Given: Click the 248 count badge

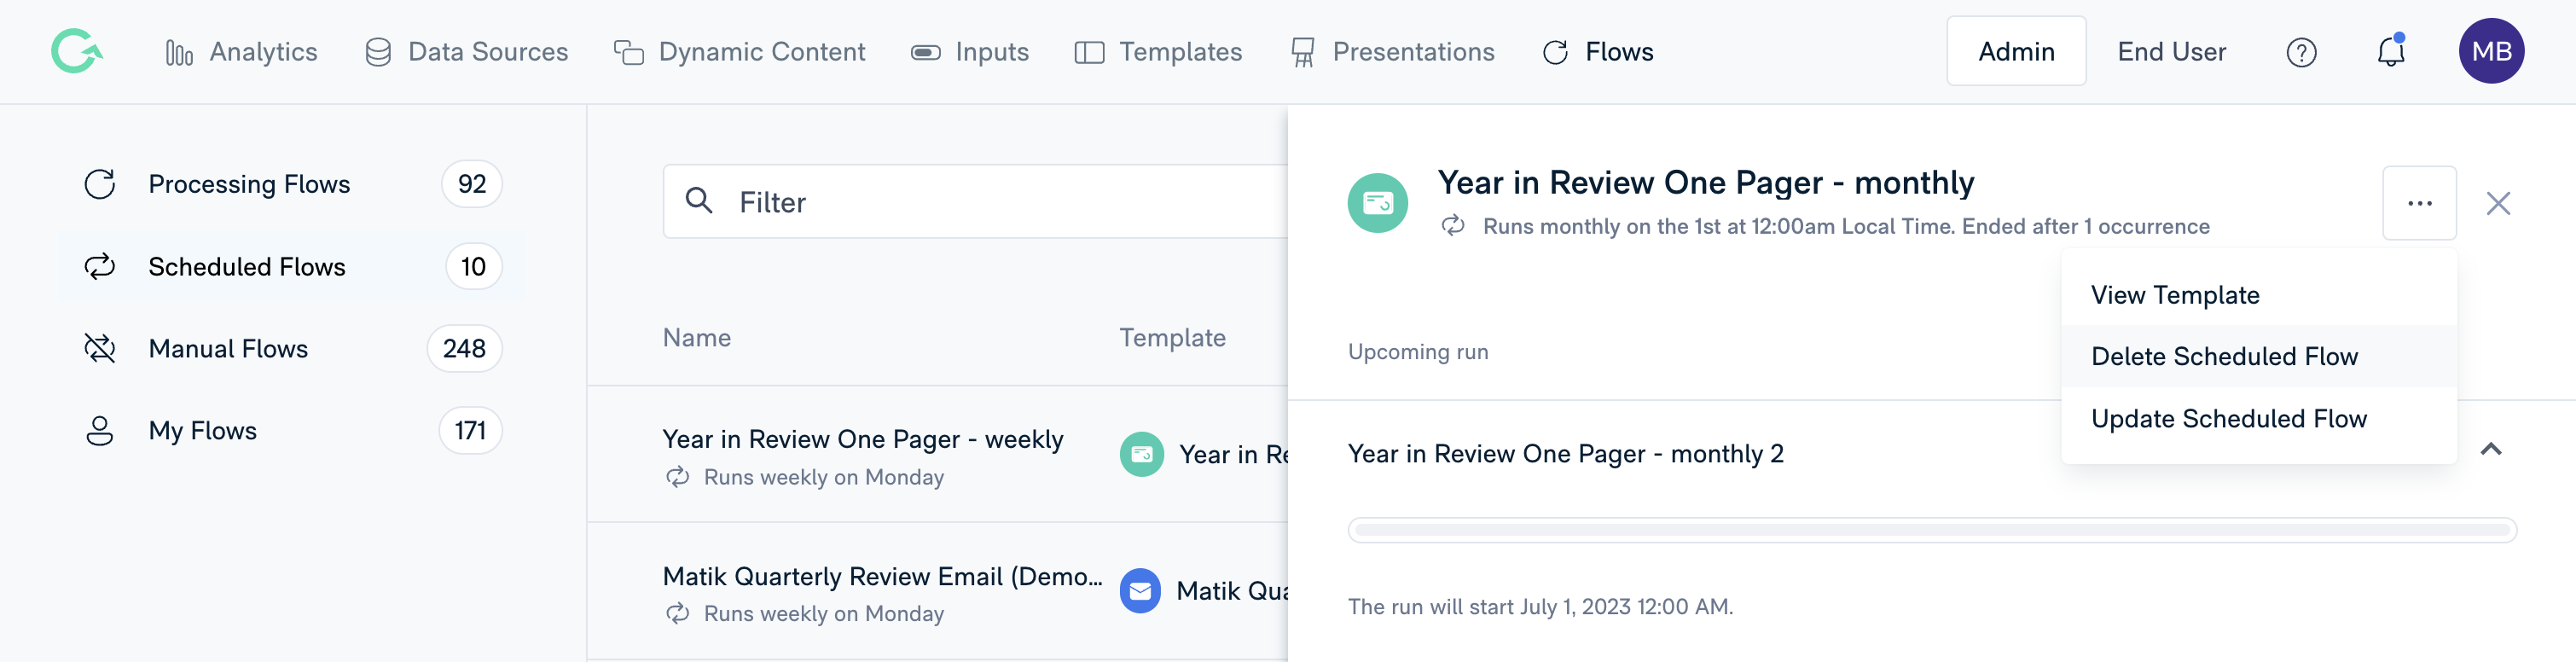Looking at the screenshot, I should (x=465, y=349).
